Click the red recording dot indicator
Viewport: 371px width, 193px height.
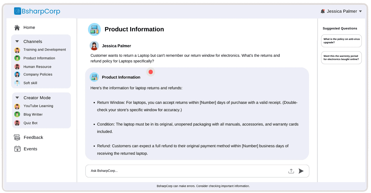(151, 72)
